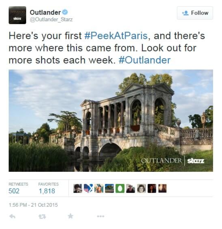This screenshot has height=229, width=222.
Task: Open the American flag heart avatar
Action: pyautogui.click(x=88, y=188)
